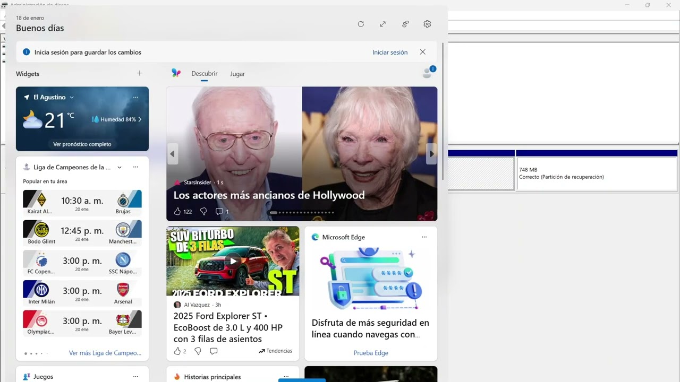This screenshot has height=382, width=680.
Task: Go to previous featured story arrow
Action: click(172, 154)
